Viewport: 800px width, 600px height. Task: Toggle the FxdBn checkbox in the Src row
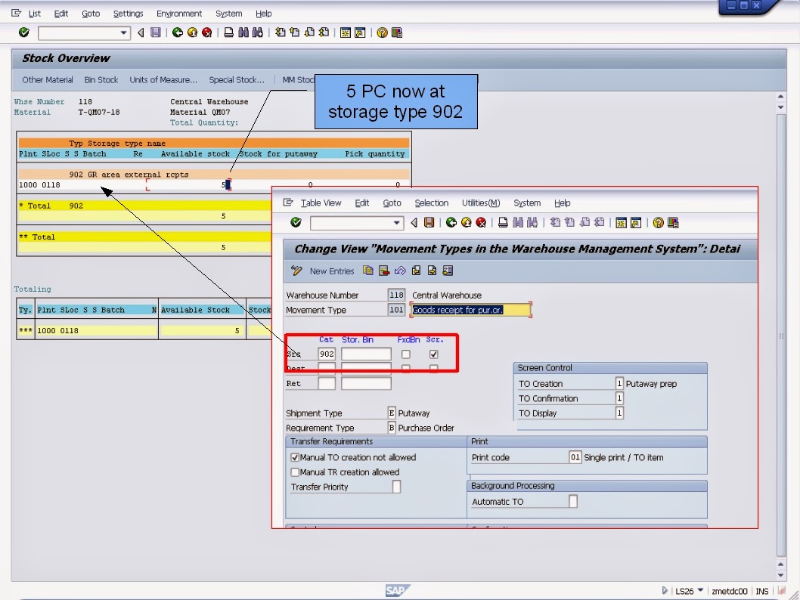tap(405, 354)
